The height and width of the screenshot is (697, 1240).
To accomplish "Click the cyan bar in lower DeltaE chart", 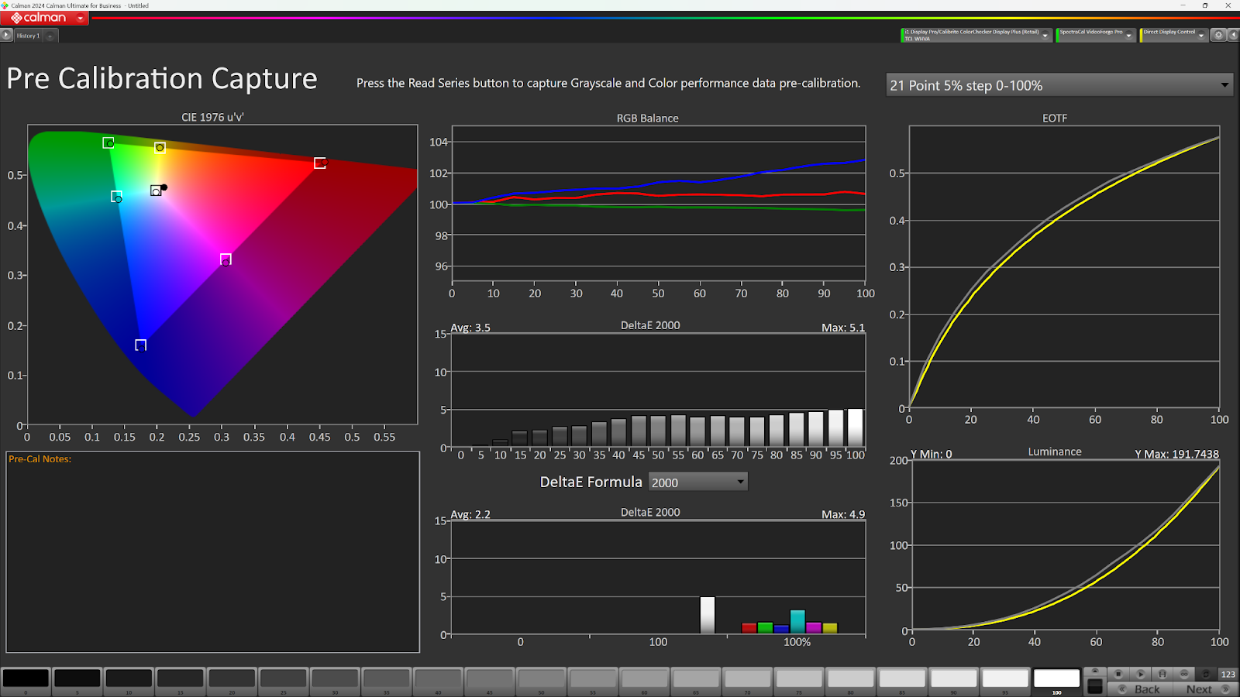I will coord(797,622).
